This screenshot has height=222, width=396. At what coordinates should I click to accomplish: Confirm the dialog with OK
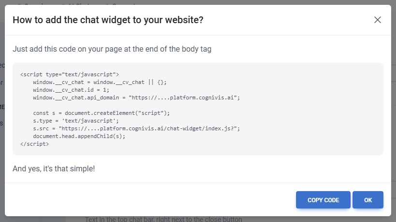(x=368, y=200)
